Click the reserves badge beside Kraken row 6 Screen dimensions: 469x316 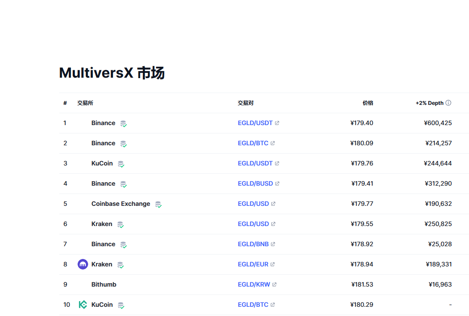[x=121, y=224]
